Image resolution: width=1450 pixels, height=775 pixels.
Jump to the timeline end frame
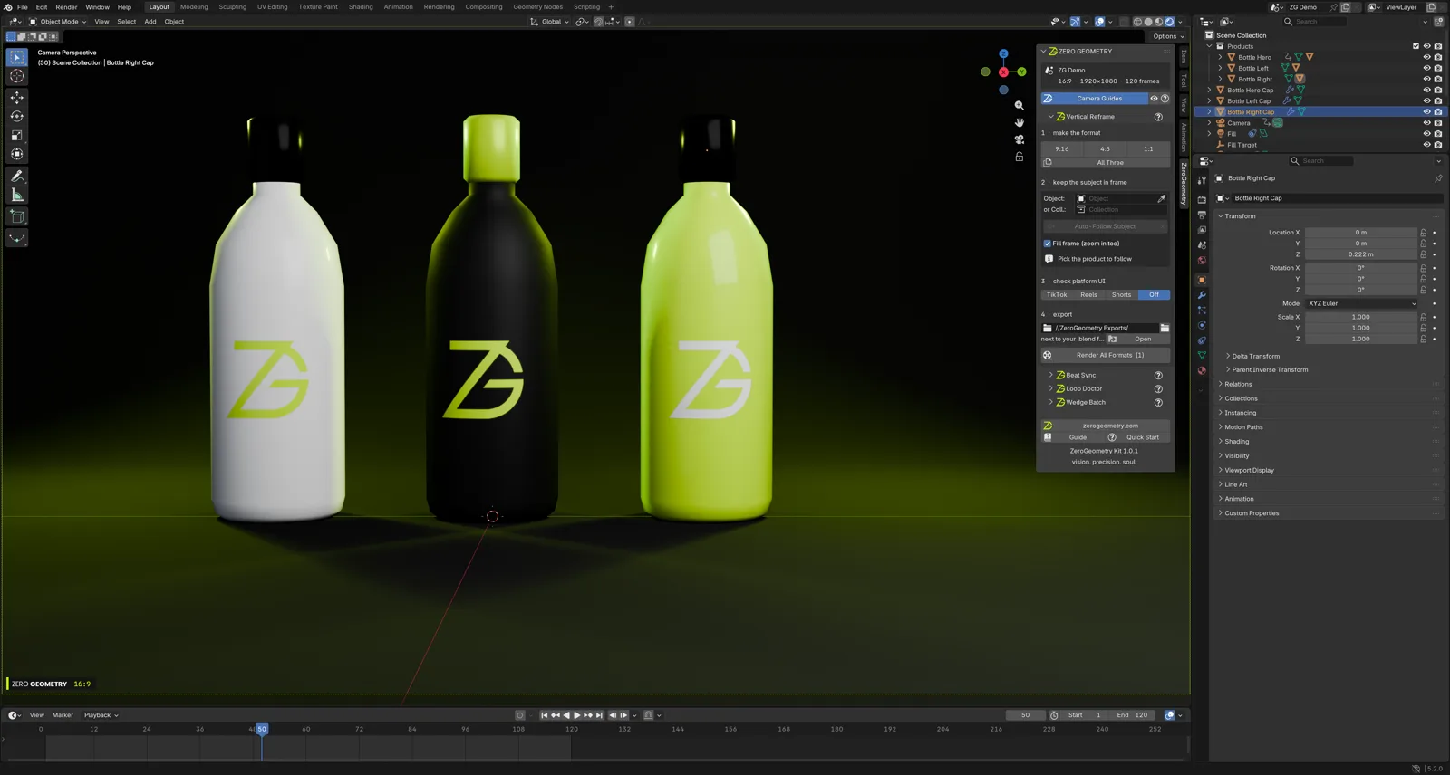tap(599, 715)
